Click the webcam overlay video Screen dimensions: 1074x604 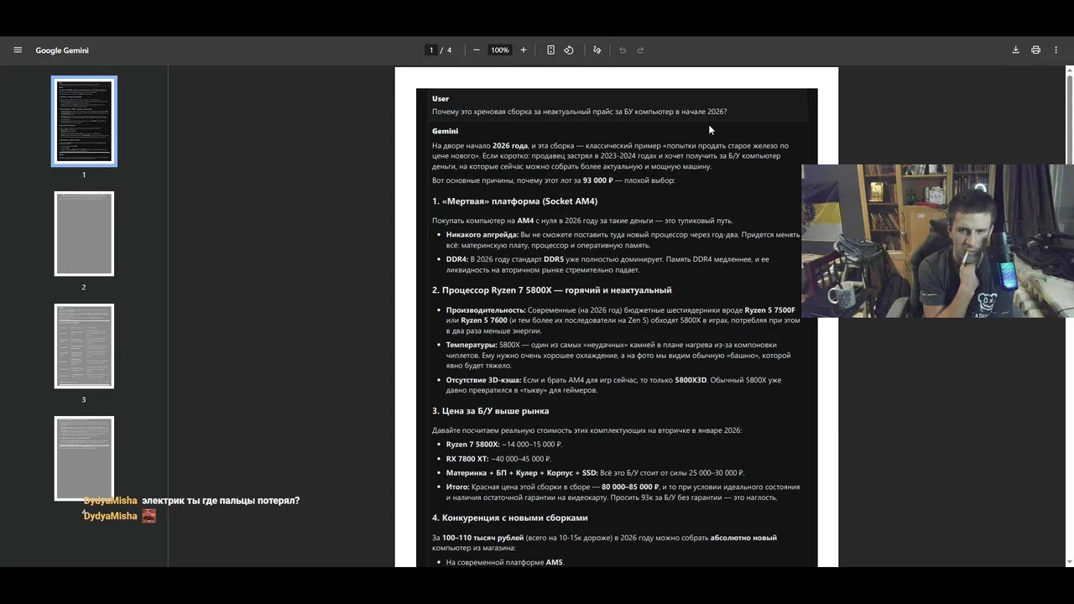pos(937,241)
